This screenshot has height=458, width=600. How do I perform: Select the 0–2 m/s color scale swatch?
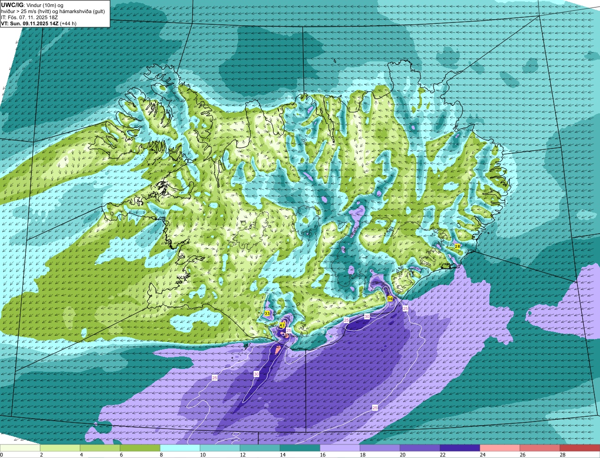(x=20, y=448)
